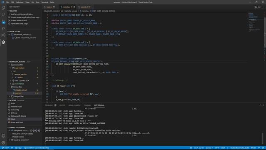The height and width of the screenshot is (150, 266).
Task: Open the Search view in activity bar
Action: click(x=3, y=15)
